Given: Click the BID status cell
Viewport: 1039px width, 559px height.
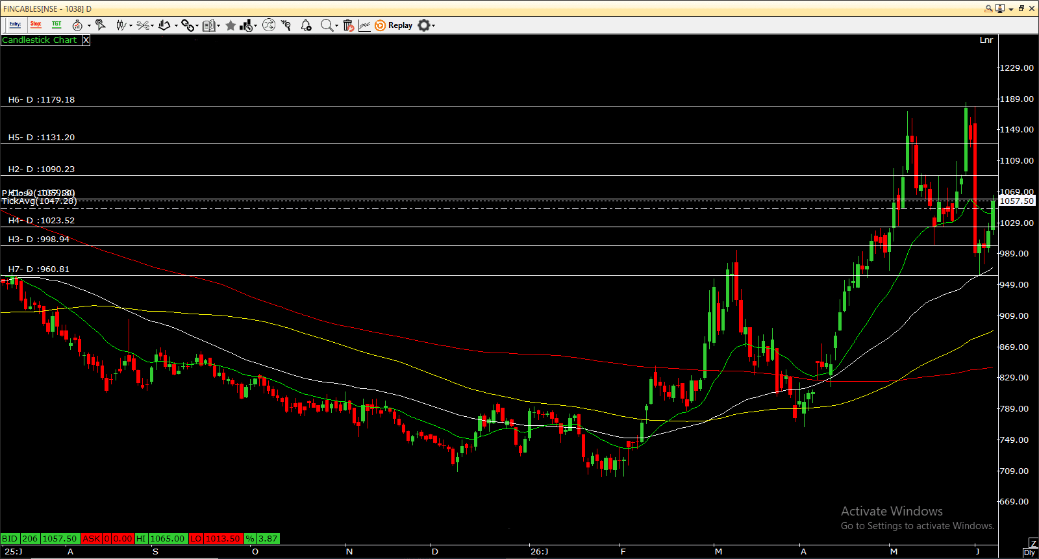Looking at the screenshot, I should pos(10,538).
